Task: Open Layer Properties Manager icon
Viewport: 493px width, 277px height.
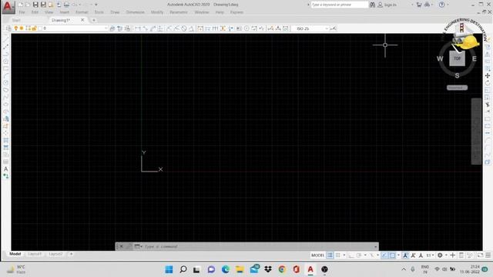Action: (x=8, y=28)
